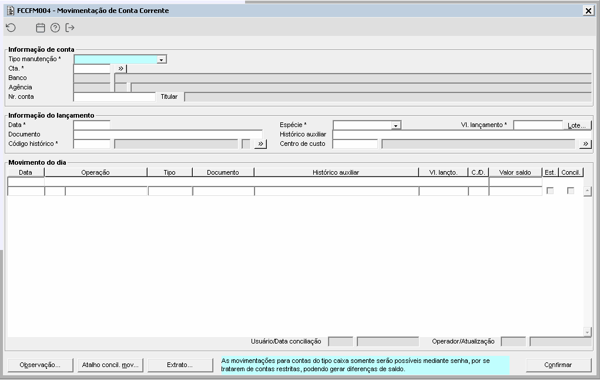Focus the Data input in Informação do lançamento
Screen dimensions: 600x380
92,125
